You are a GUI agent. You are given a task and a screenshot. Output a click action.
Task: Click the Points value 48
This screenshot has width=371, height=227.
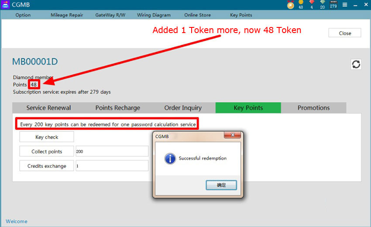(x=34, y=84)
